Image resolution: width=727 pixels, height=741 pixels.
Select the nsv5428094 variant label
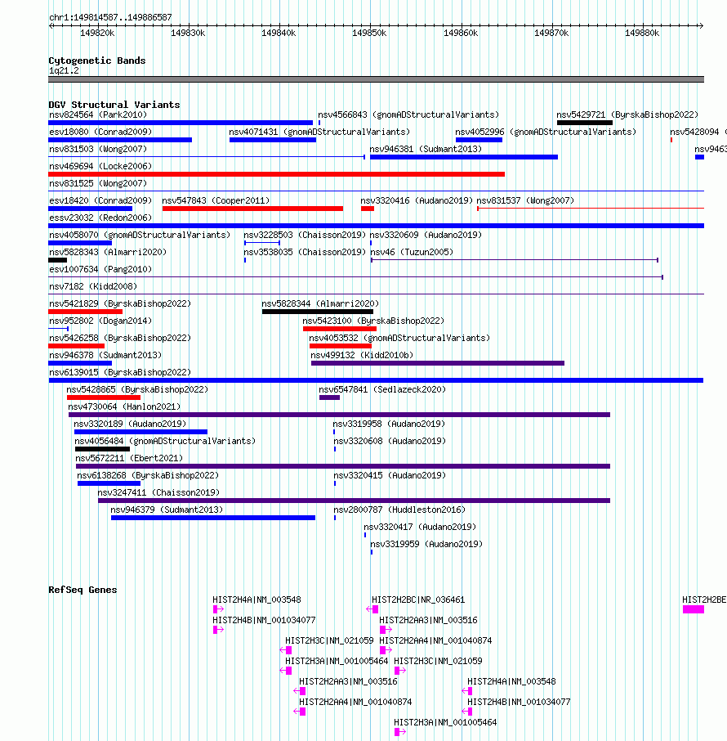(x=698, y=132)
